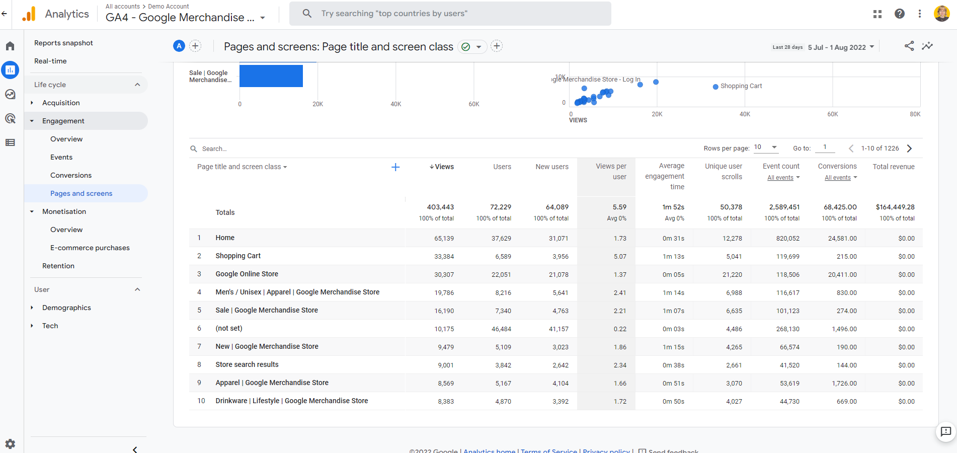
Task: Open the Google apps grid
Action: (878, 14)
